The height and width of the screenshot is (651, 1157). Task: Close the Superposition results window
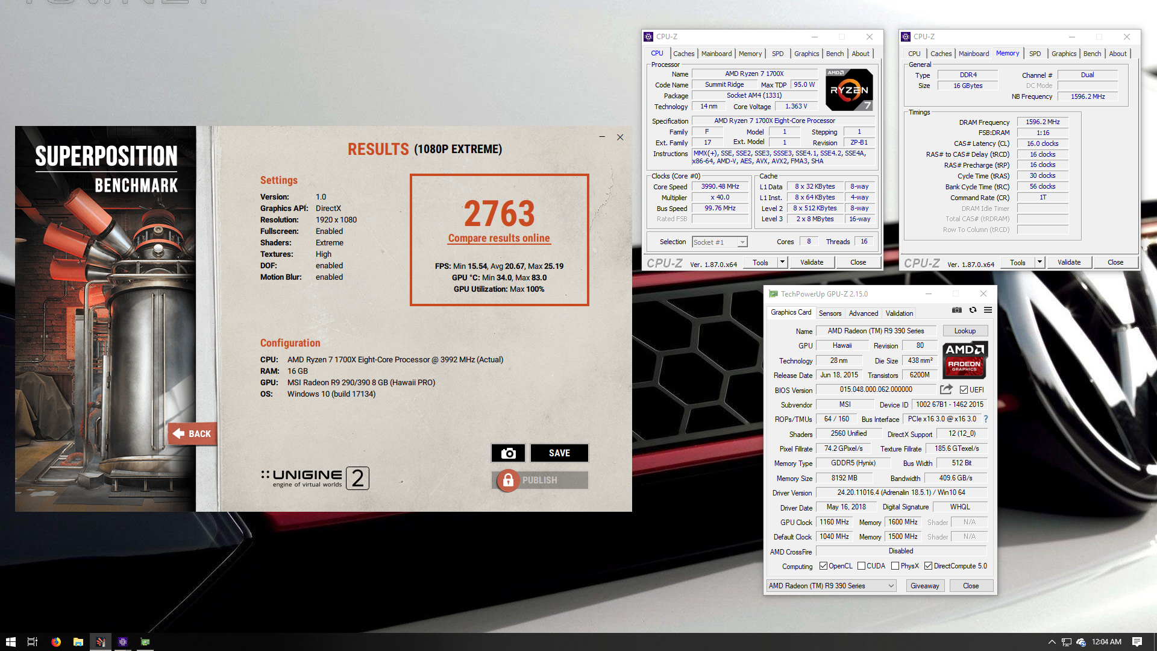pos(620,137)
